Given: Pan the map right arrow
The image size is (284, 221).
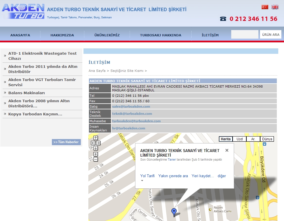Looking at the screenshot, I should (x=98, y=143).
